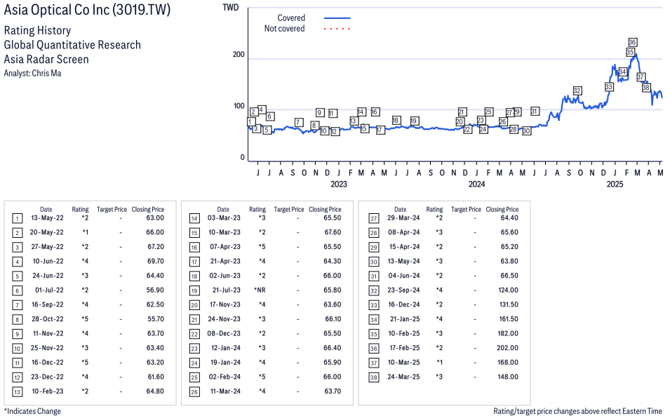Click chart marker 32 on the graph
This screenshot has width=670, height=416.
point(577,90)
